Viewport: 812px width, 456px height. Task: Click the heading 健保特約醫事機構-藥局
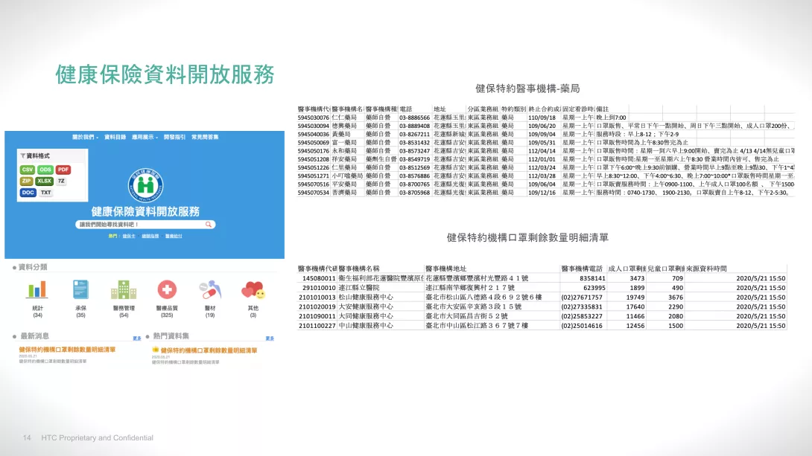[x=527, y=89]
